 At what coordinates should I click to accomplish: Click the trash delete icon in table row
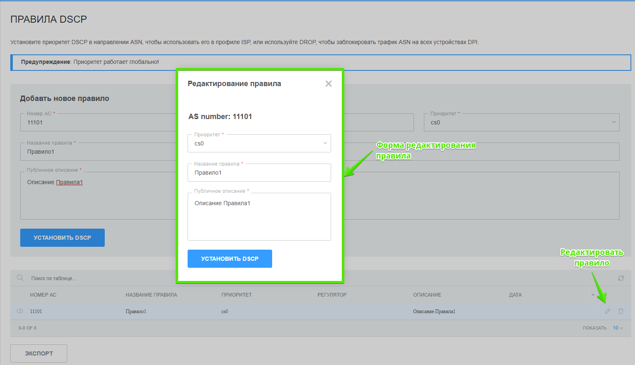click(621, 311)
